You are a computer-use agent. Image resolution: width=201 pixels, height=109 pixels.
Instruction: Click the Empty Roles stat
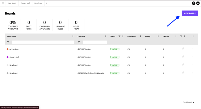(29, 25)
